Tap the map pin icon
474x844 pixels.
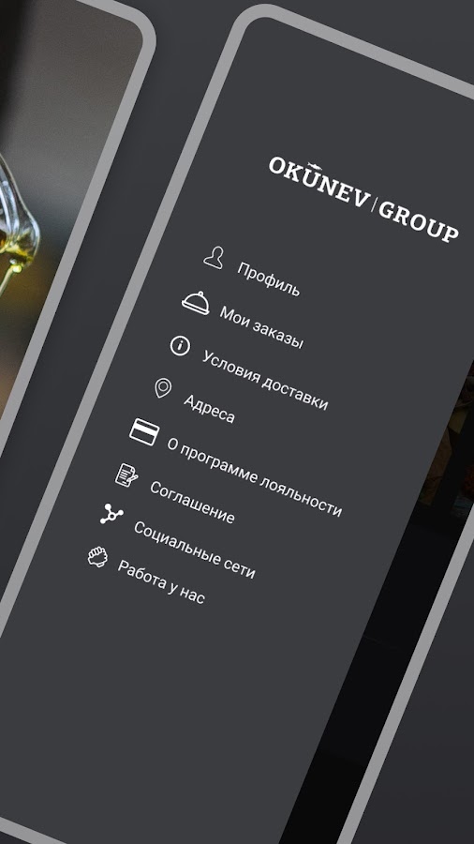(x=163, y=388)
